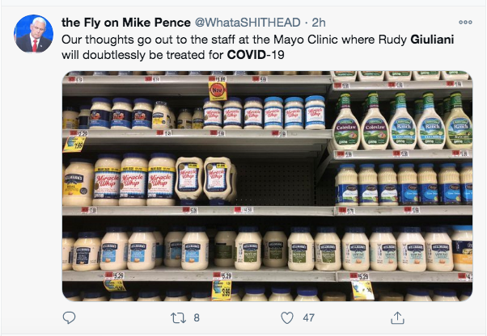Click the yellow 1.99 price tag in photo
This screenshot has height=336, width=487.
[x=74, y=143]
